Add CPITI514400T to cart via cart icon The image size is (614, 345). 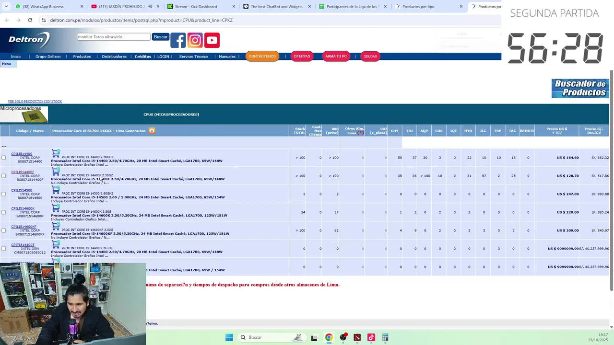[x=56, y=244]
